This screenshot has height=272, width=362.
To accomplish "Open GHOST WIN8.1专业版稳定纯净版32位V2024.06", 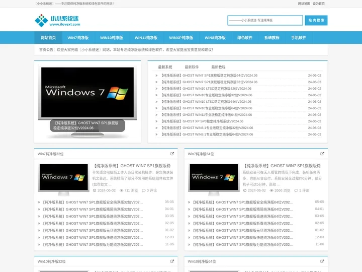I will click(207, 127).
